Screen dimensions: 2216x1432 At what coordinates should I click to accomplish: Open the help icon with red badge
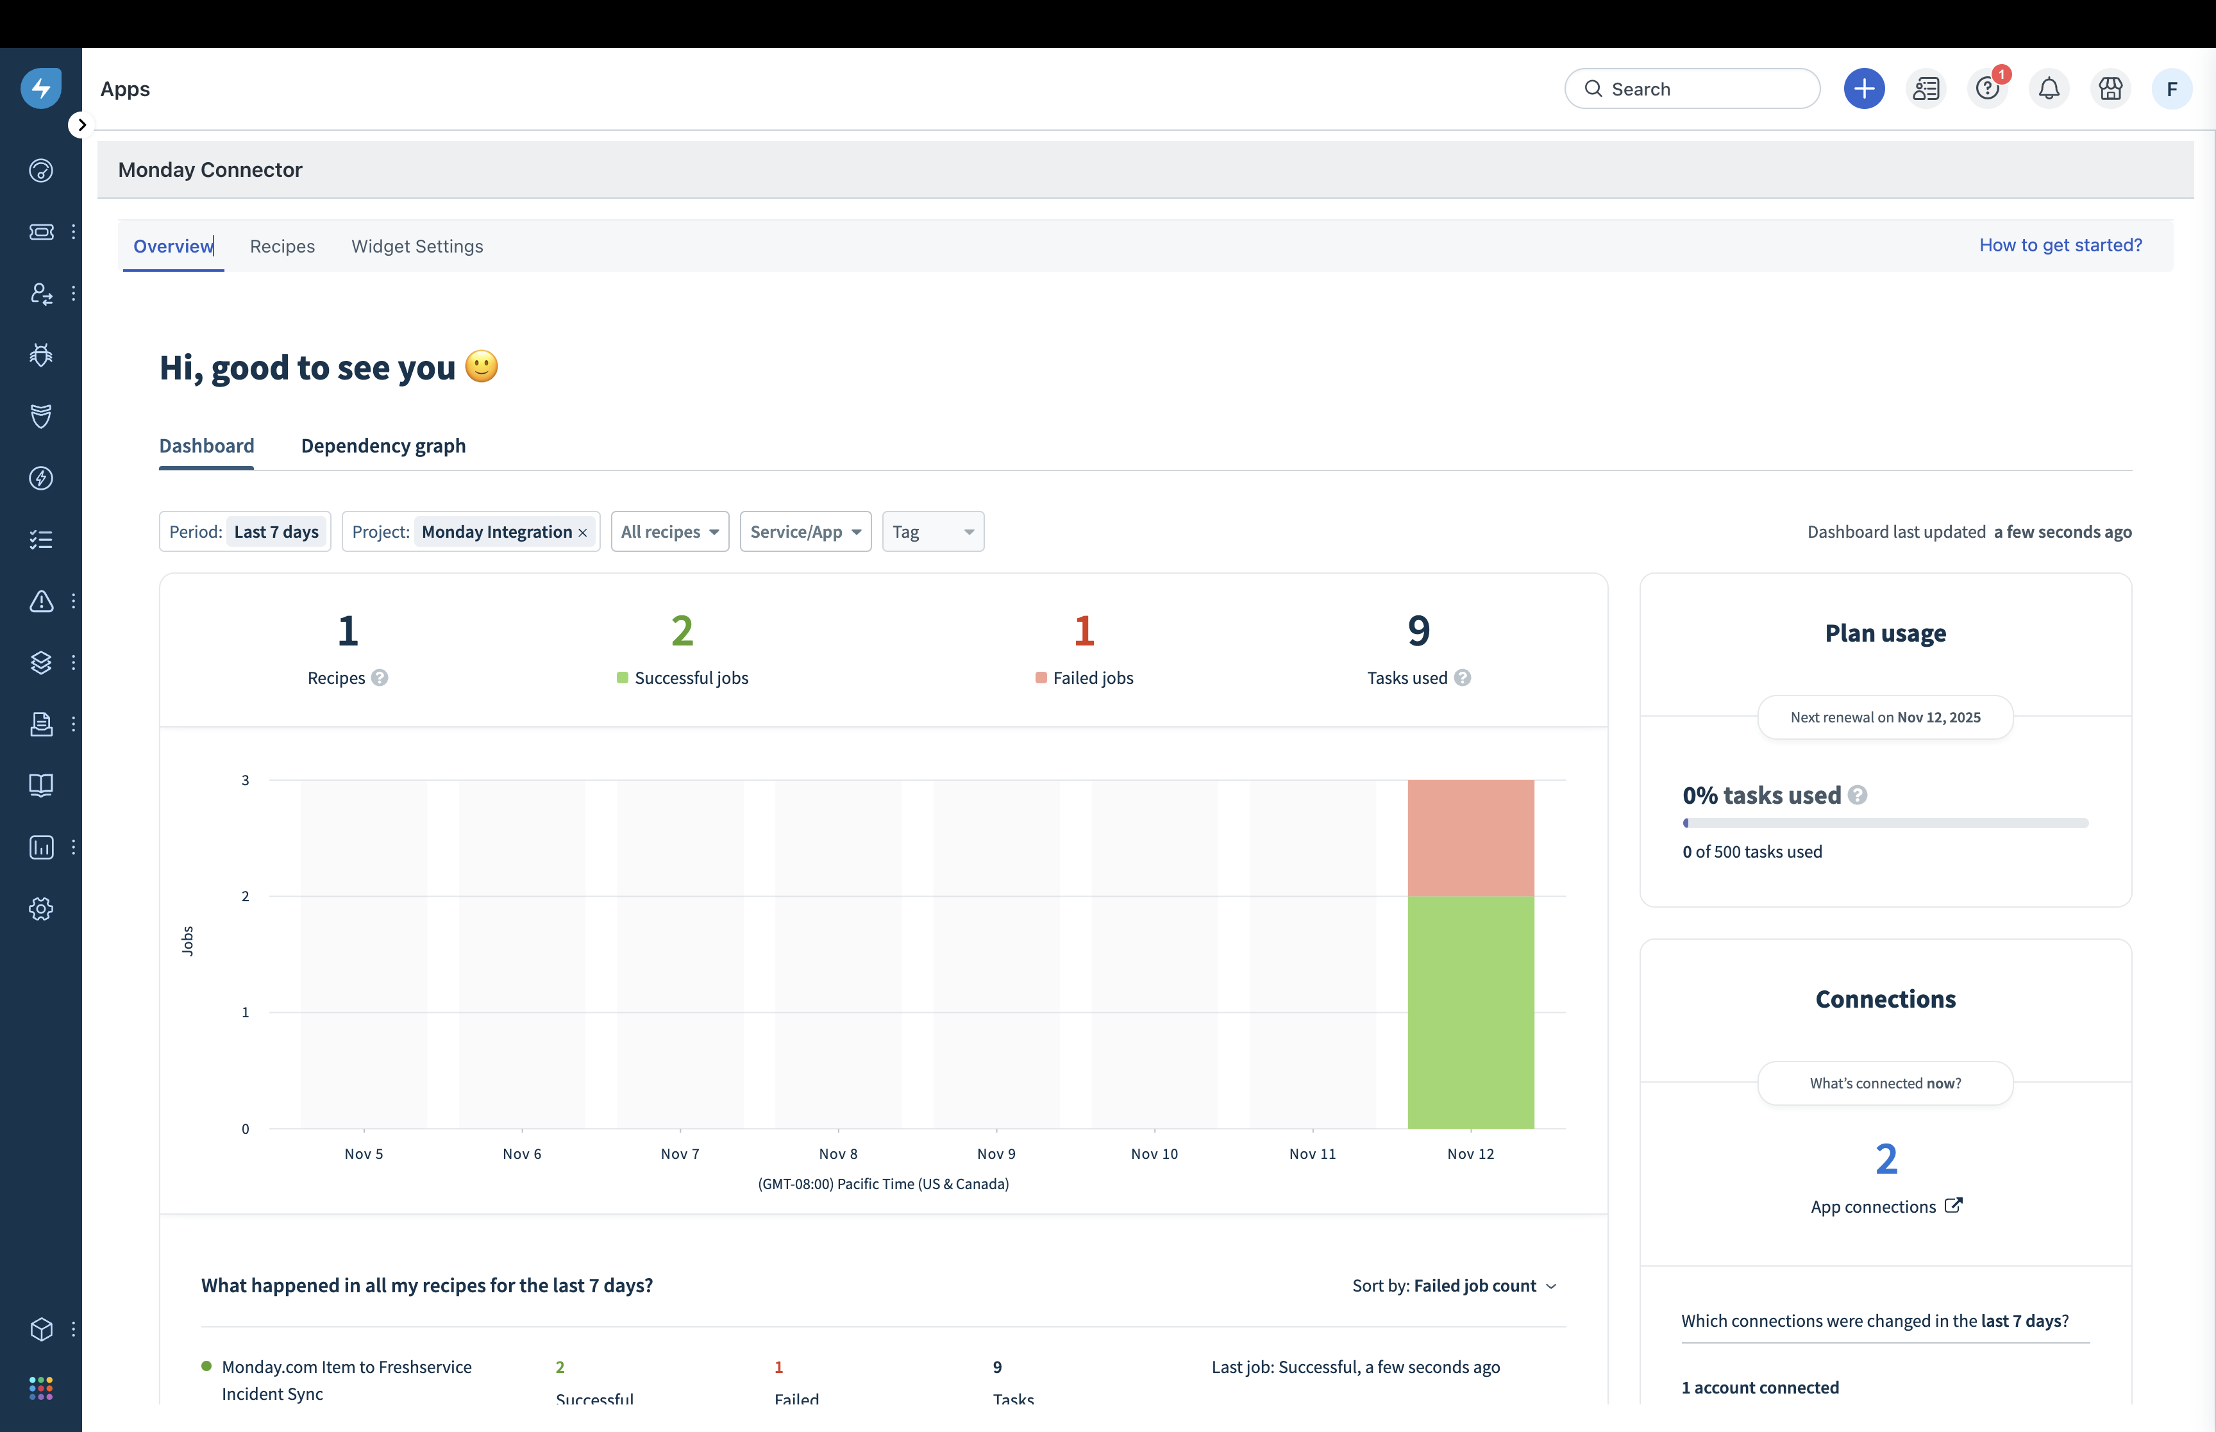(1987, 89)
